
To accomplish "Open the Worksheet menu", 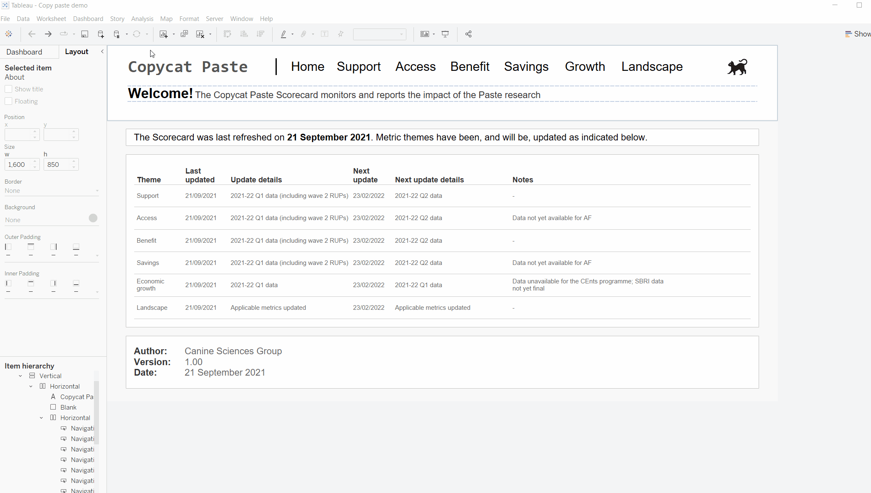I will click(51, 19).
